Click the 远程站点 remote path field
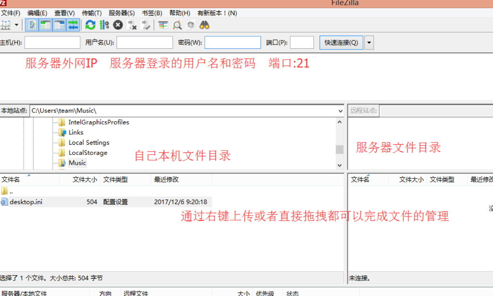The height and width of the screenshot is (296, 493). pos(436,111)
